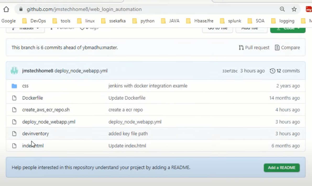Open the SOA bookmark folder
Screen dimensions: 312x186
pyautogui.click(x=256, y=21)
